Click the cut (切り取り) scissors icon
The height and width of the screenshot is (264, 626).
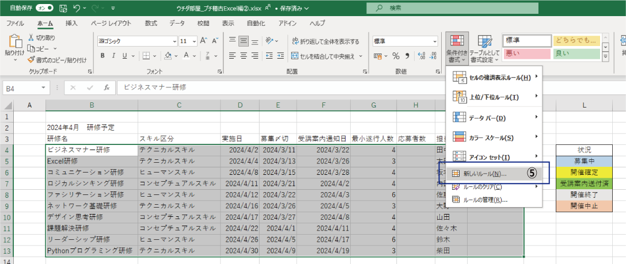point(32,38)
